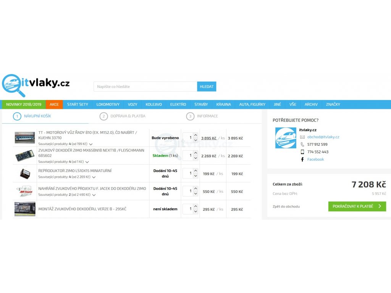Open the Archiv menu item
This screenshot has height=293, width=391.
tap(311, 105)
